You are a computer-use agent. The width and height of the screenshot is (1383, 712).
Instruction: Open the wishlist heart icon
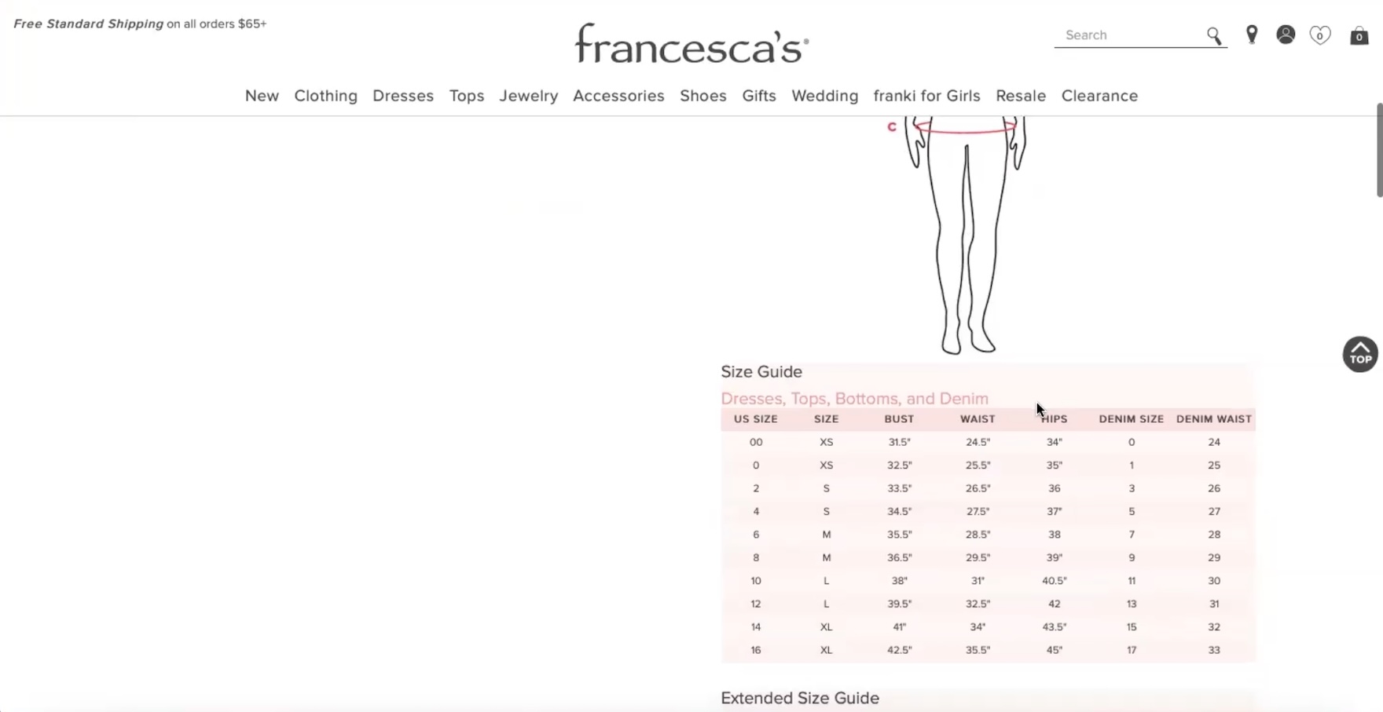(x=1320, y=35)
